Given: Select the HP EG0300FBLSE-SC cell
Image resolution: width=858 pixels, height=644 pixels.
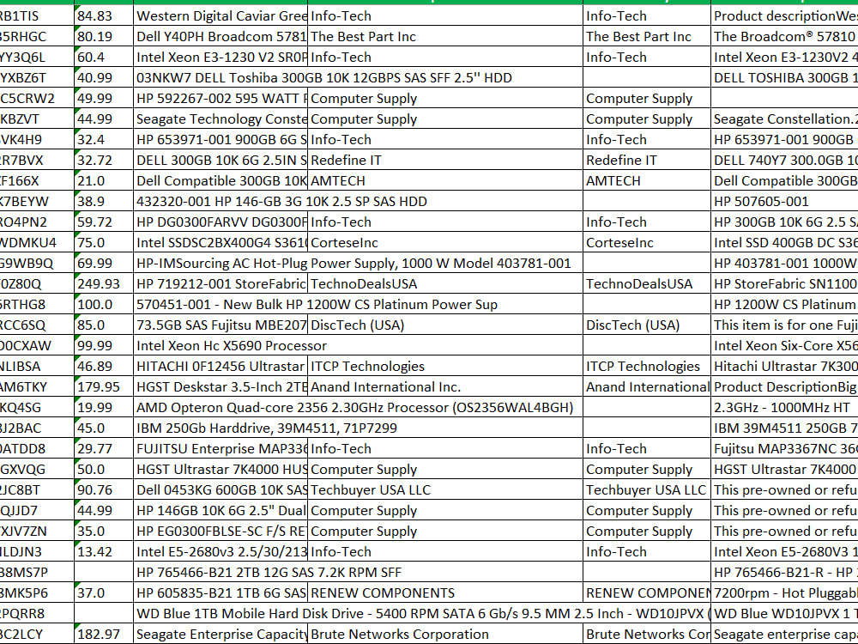Looking at the screenshot, I should [221, 532].
